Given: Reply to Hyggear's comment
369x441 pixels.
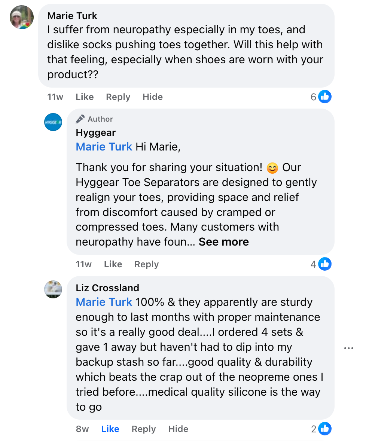Looking at the screenshot, I should tap(146, 264).
